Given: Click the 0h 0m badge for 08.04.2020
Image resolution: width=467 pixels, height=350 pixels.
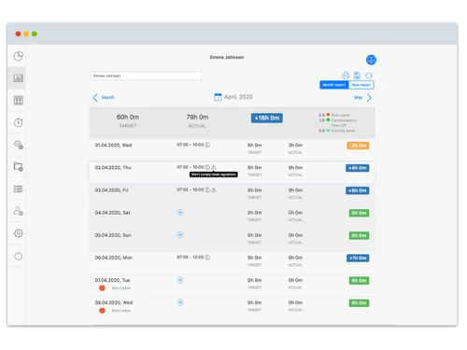Looking at the screenshot, I should click(x=359, y=303).
